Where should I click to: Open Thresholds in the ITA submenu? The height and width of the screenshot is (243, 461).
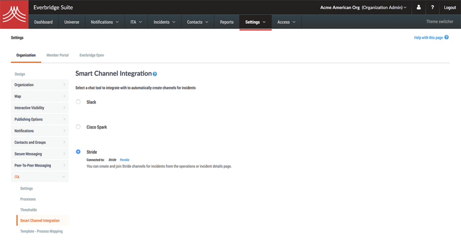click(x=28, y=210)
